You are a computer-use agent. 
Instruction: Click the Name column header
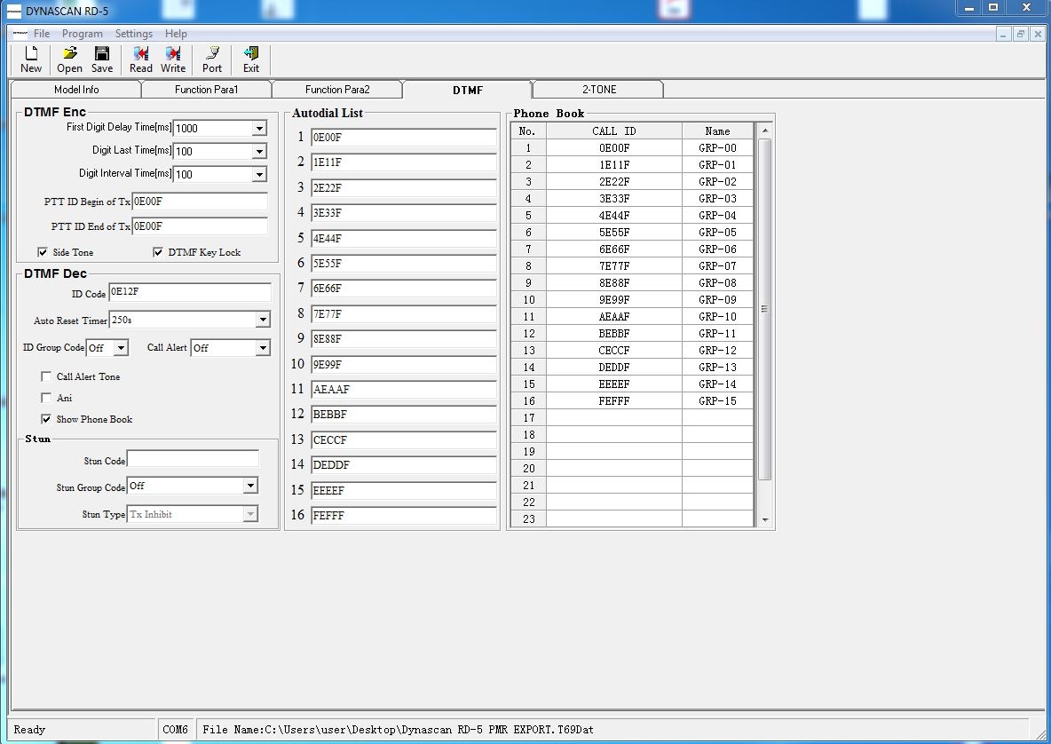point(717,131)
